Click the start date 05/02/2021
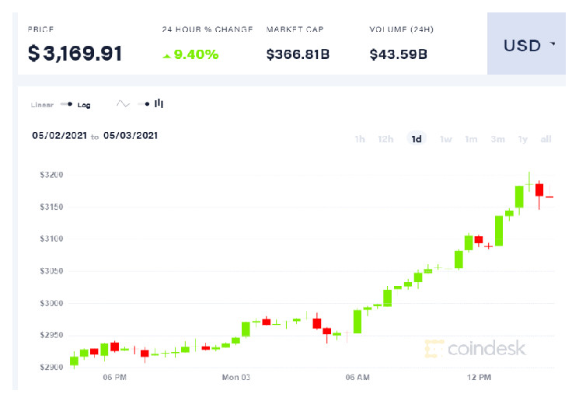579x401 pixels. click(58, 135)
